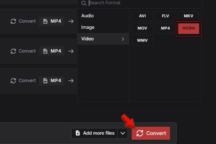Image resolution: width=216 pixels, height=144 pixels.
Task: Click the Add more files button
Action: click(x=94, y=133)
